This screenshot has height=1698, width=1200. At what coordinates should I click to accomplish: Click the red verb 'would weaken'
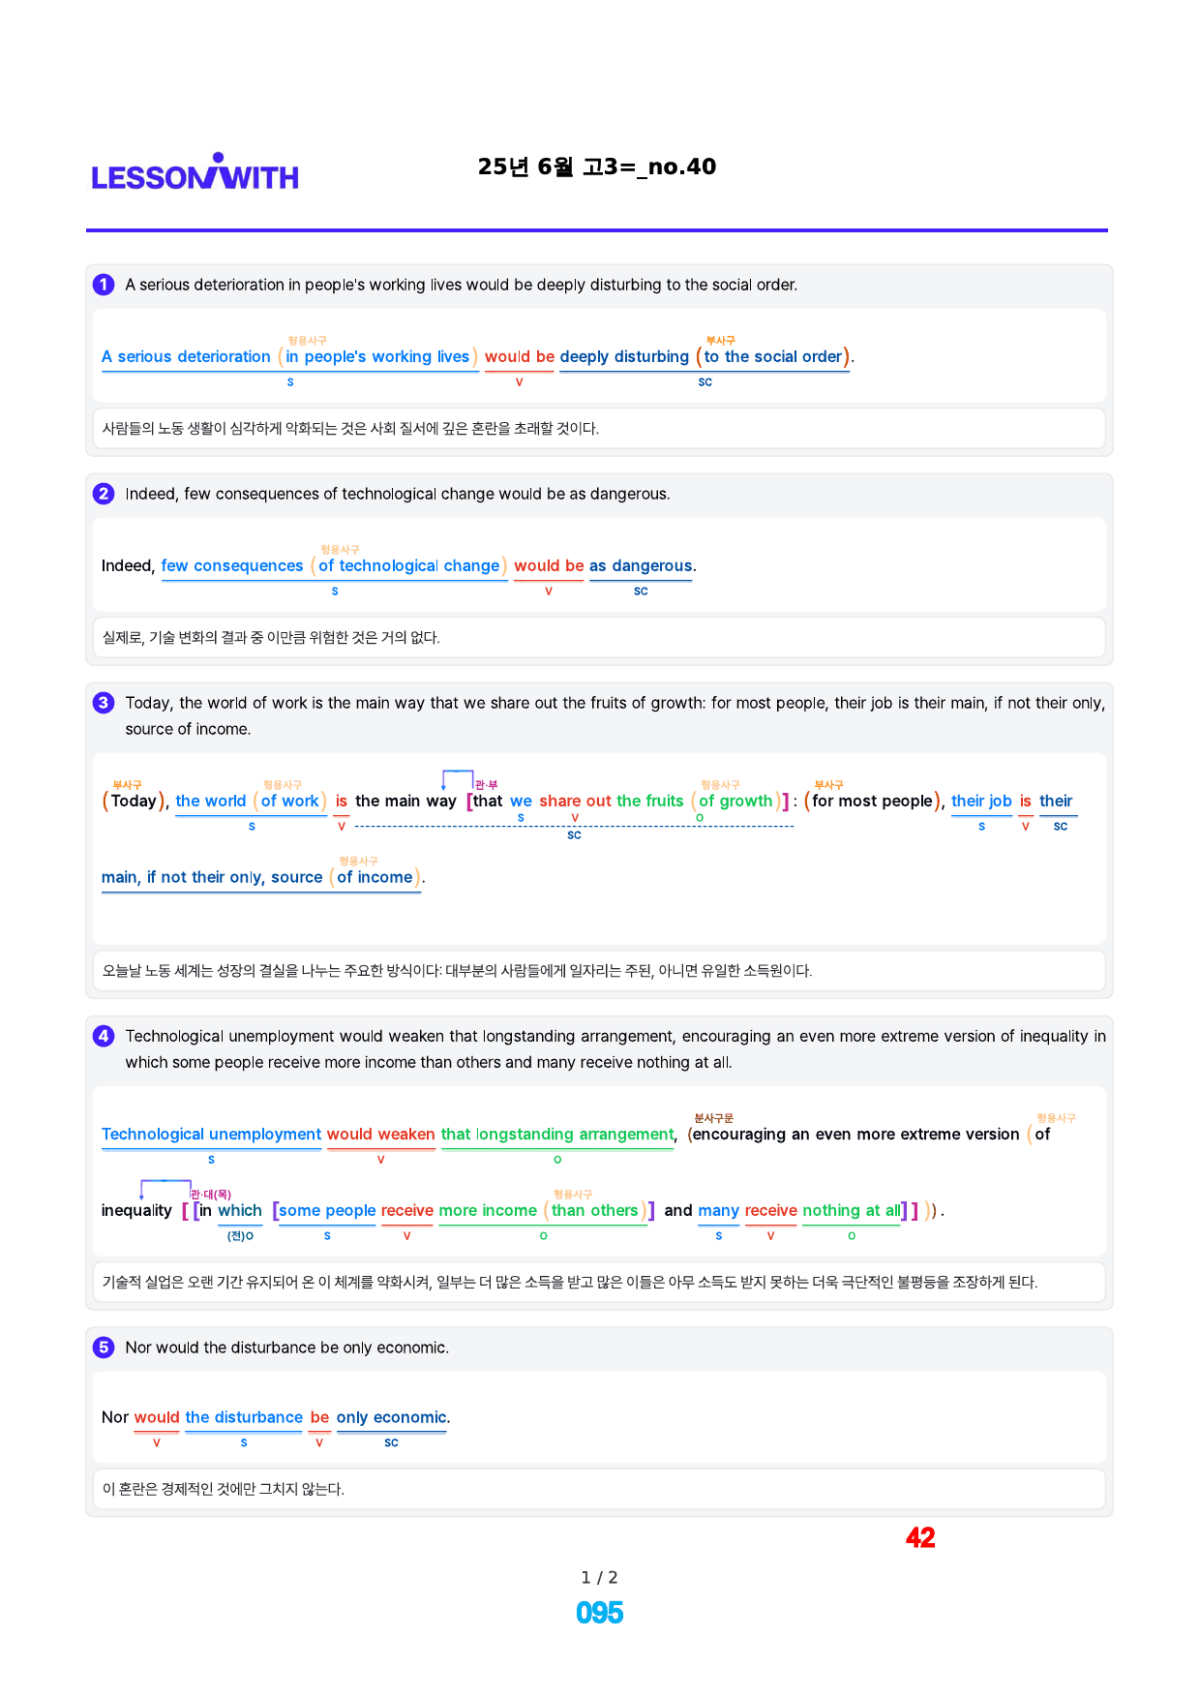tap(380, 1134)
